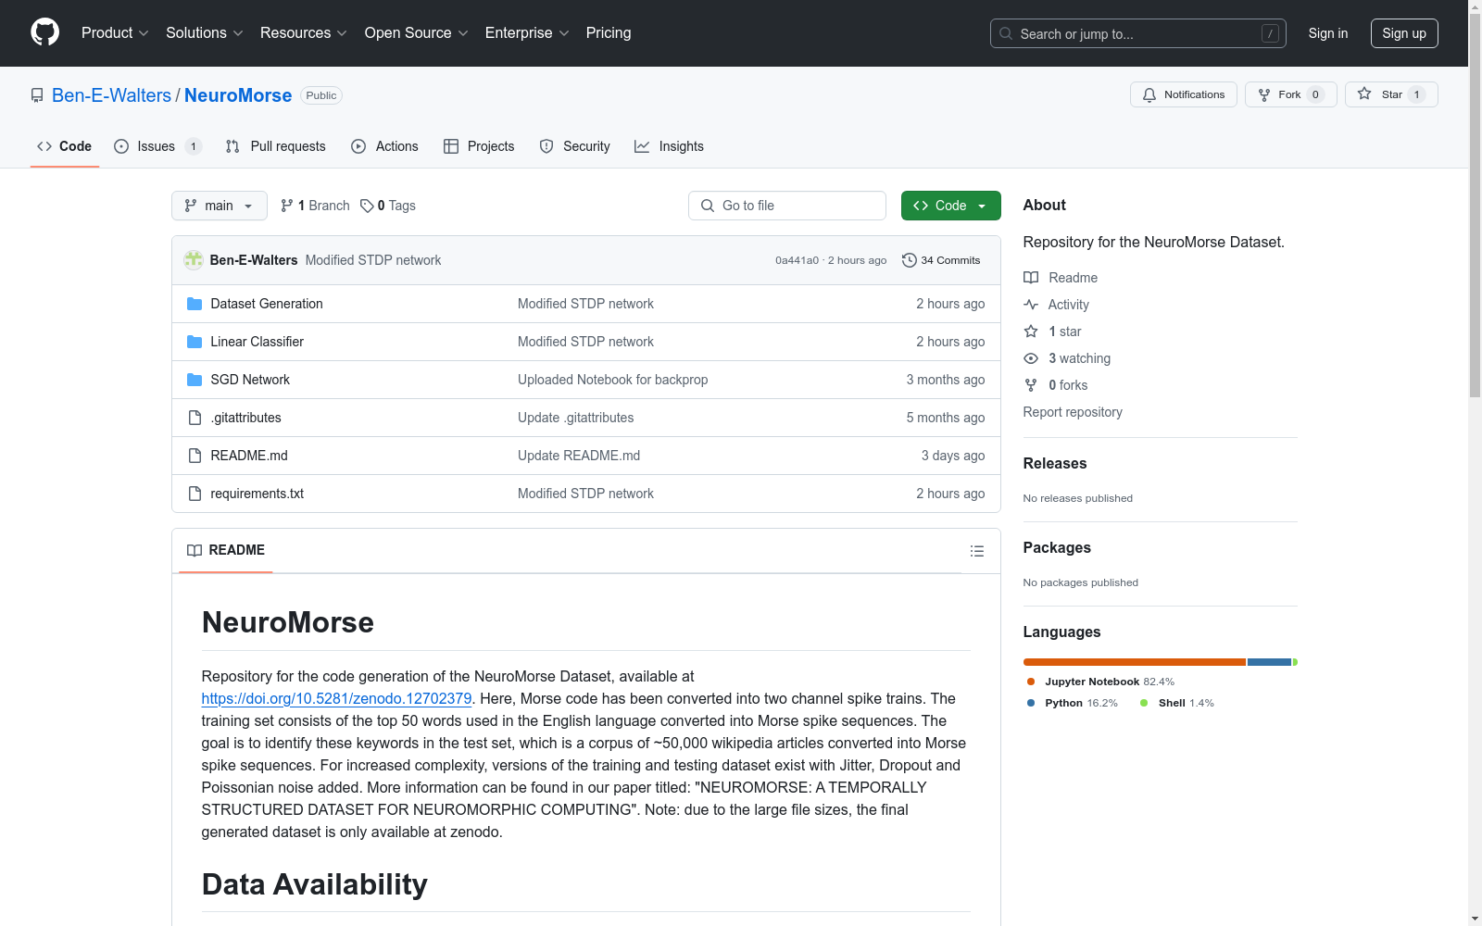Click the README book icon in tab header
1482x926 pixels.
pos(195,550)
